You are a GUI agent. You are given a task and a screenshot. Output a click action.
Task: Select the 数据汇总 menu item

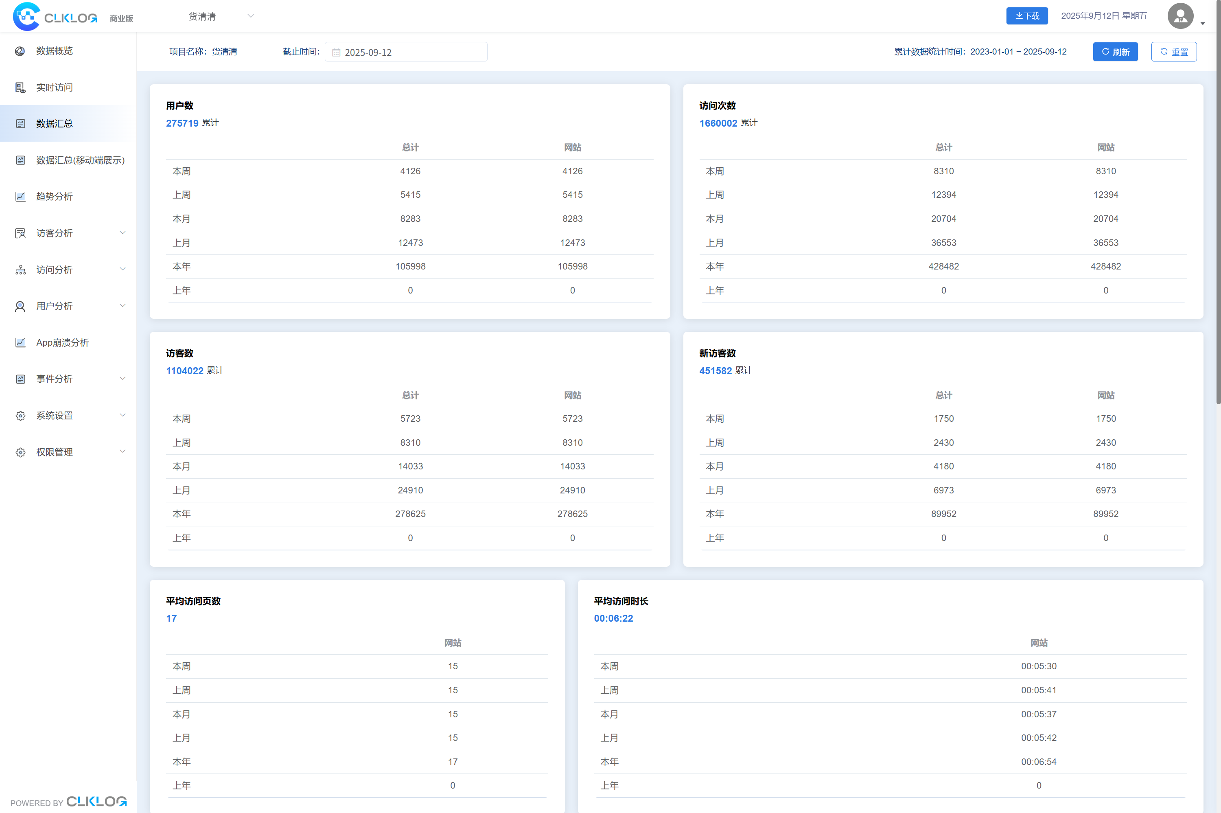pos(55,123)
